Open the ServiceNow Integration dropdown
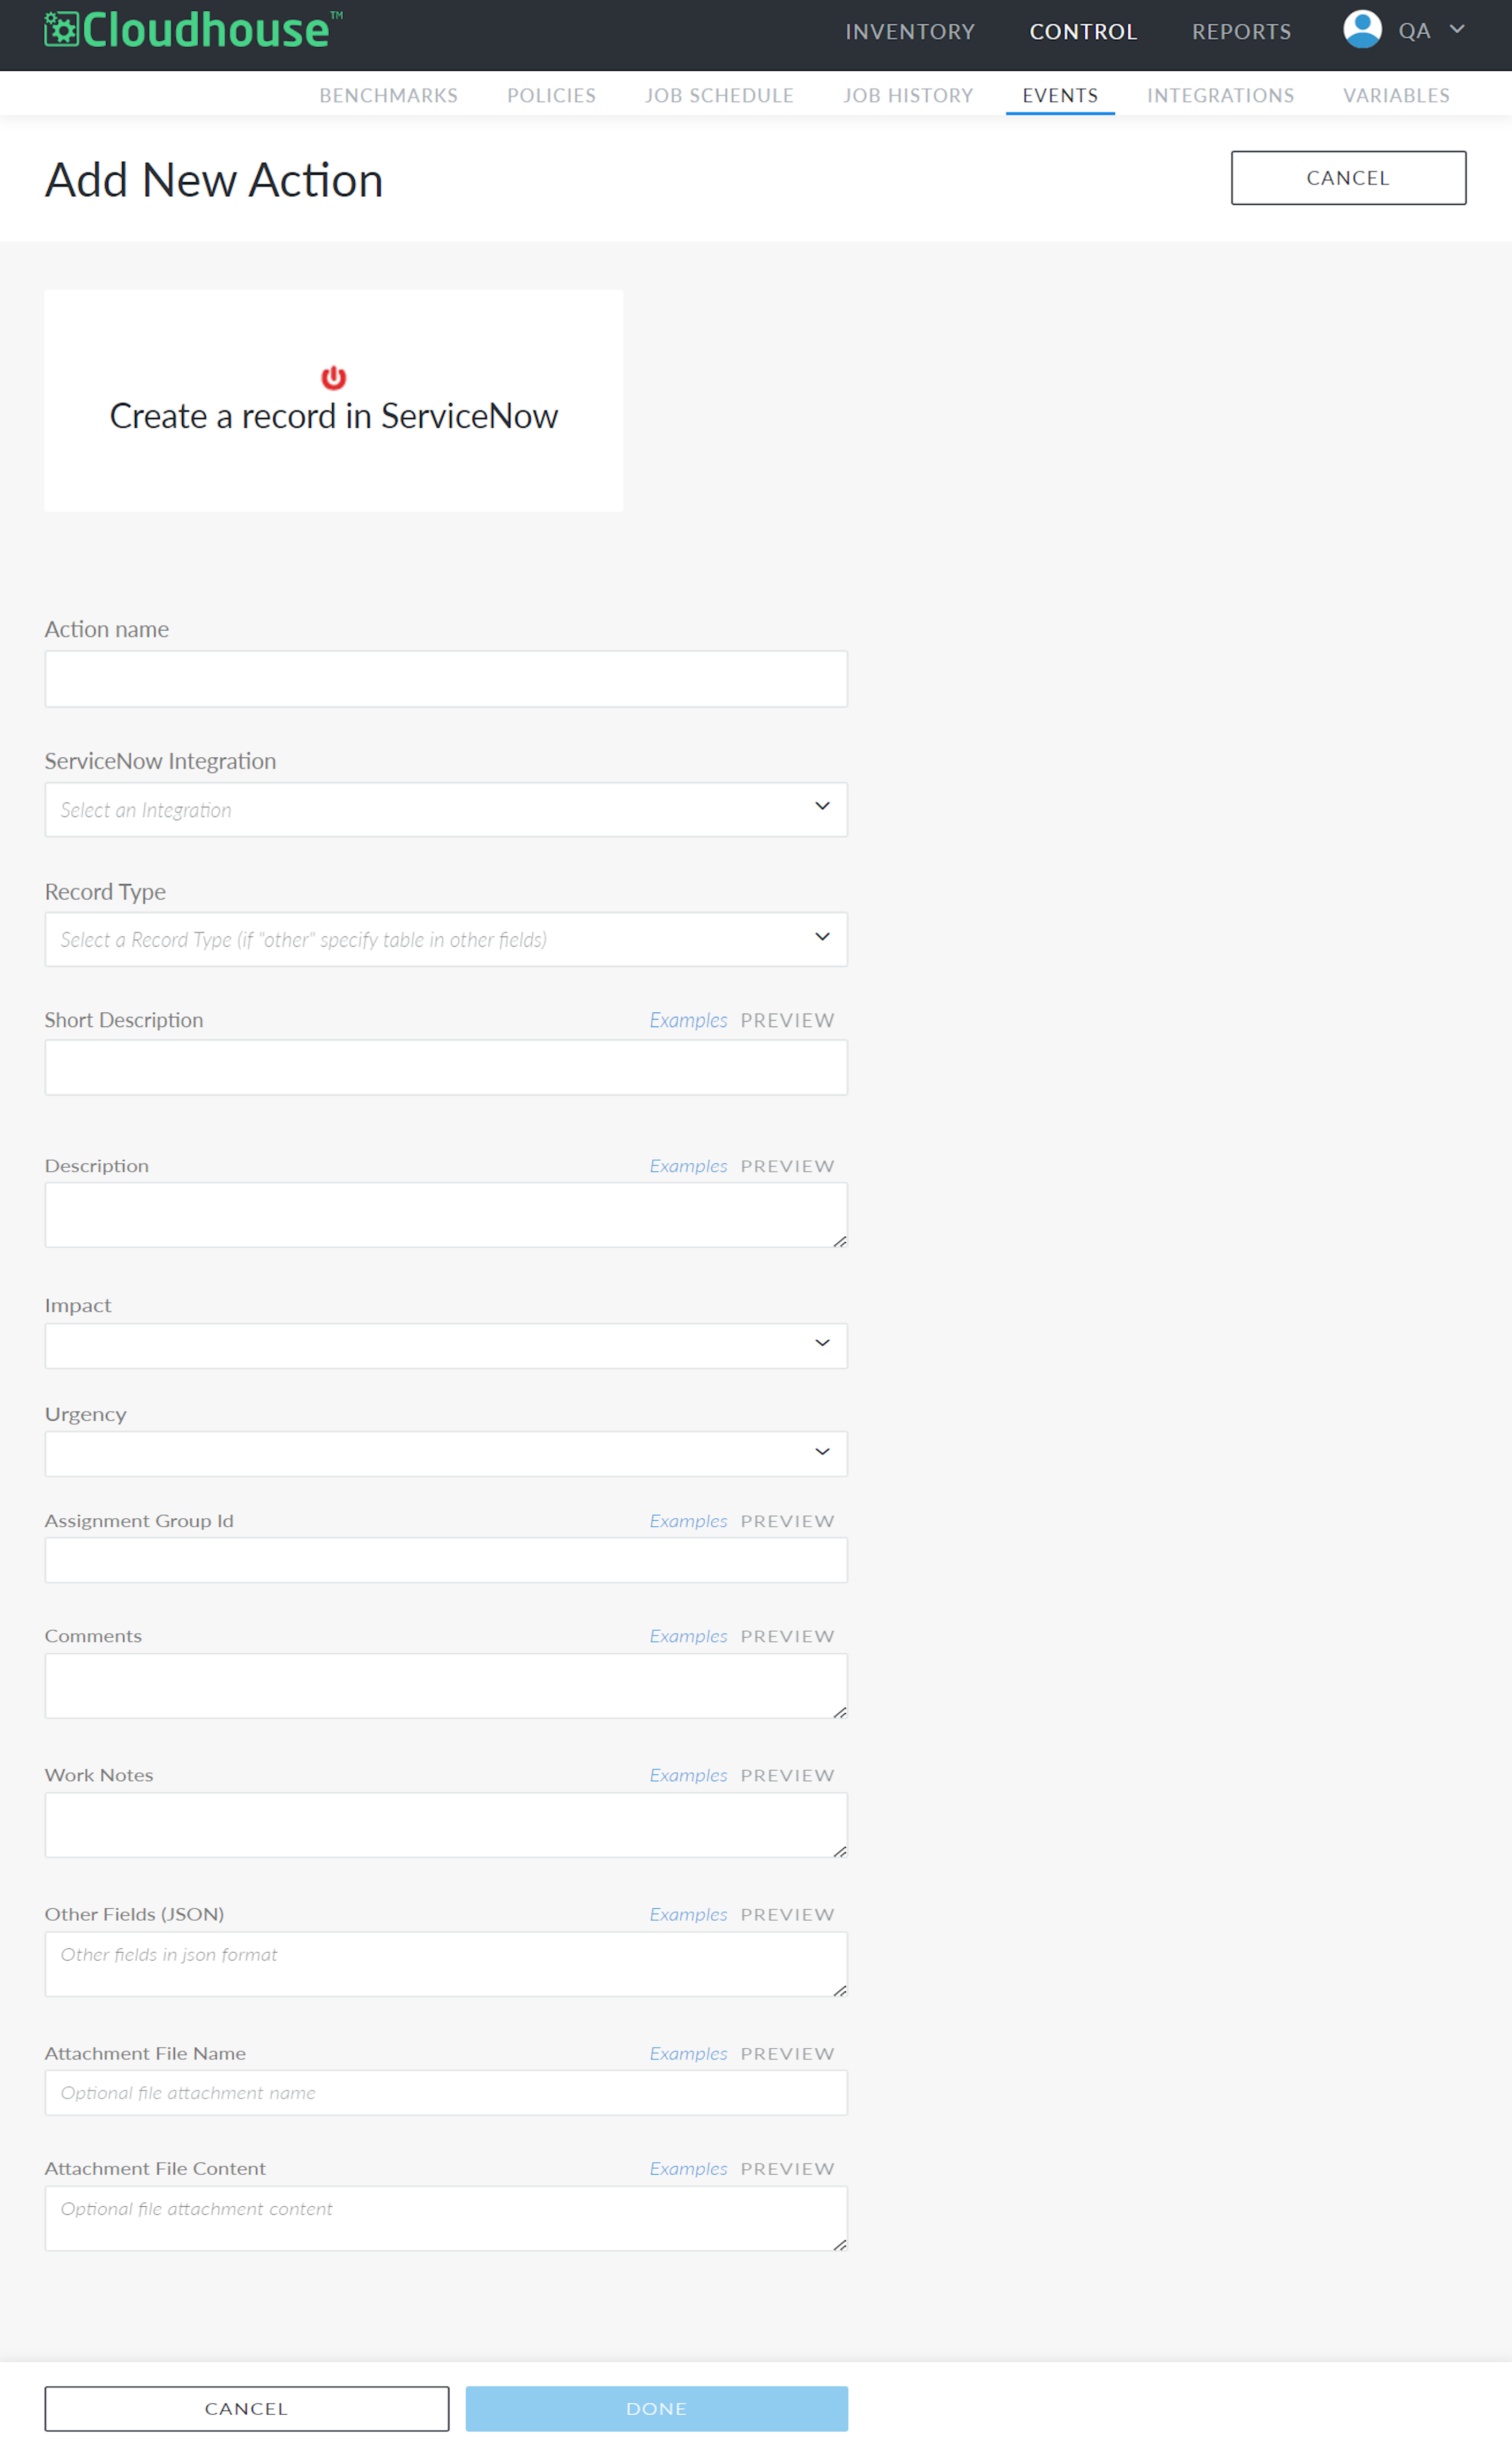1512x2441 pixels. click(446, 810)
